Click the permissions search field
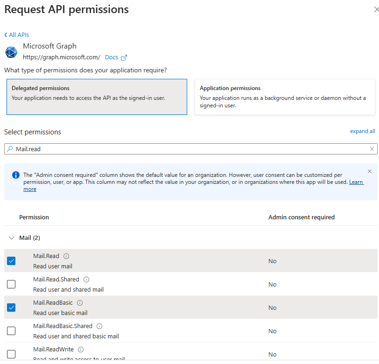Screen dimensions: 379x364 click(191, 149)
